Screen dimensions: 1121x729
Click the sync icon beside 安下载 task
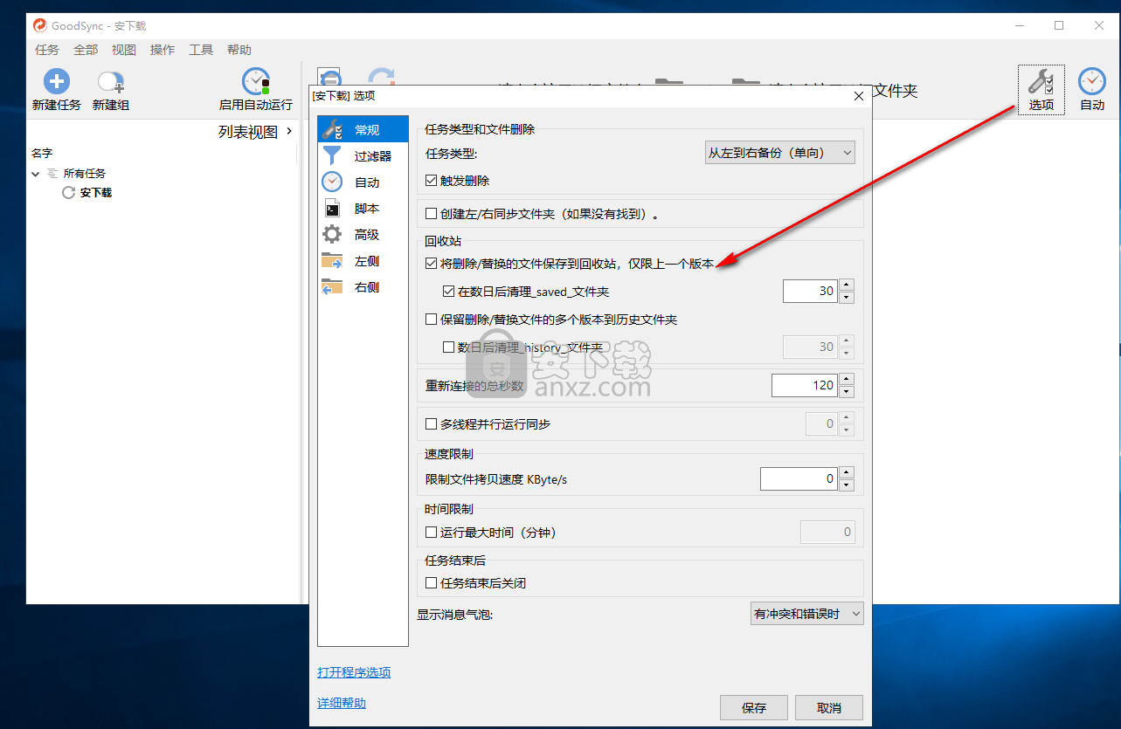tap(68, 192)
